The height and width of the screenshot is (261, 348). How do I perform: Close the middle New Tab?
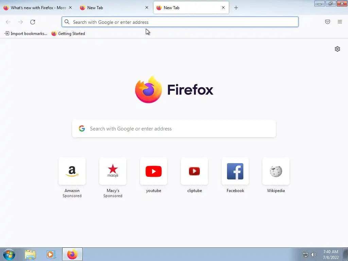point(147,7)
